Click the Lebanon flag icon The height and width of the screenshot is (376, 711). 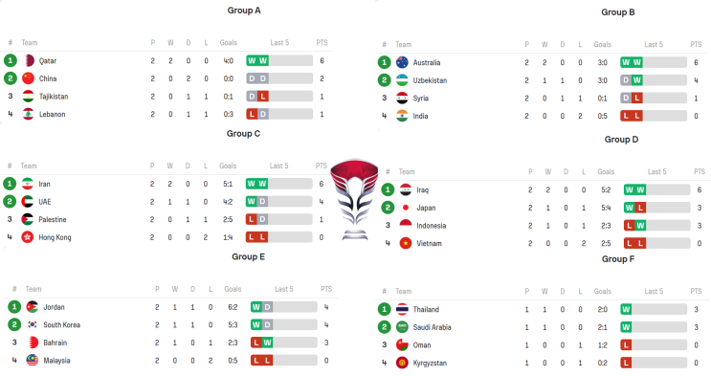pyautogui.click(x=28, y=114)
